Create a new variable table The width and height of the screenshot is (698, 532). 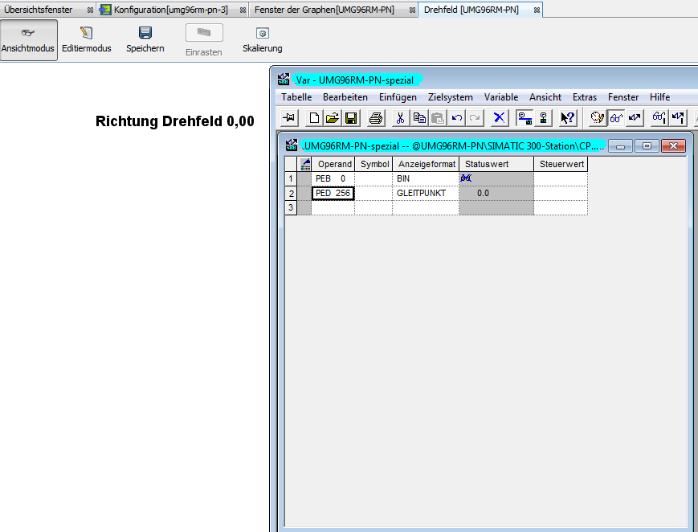click(314, 118)
